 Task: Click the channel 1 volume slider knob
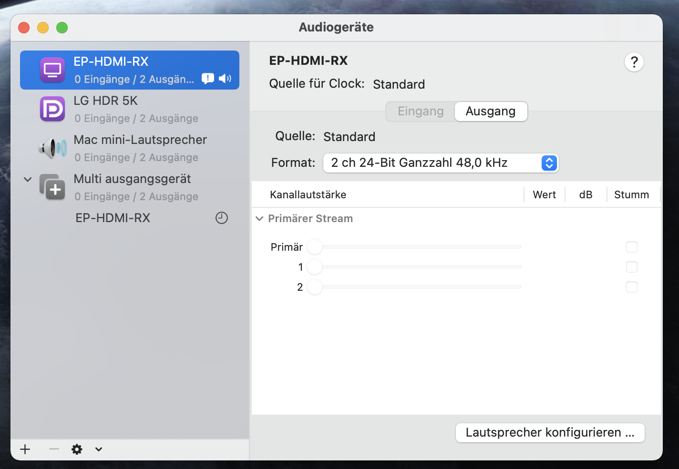tap(315, 267)
